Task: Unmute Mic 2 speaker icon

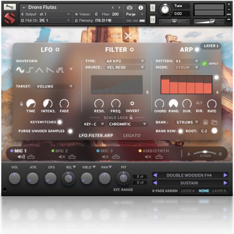Action: coord(62,157)
